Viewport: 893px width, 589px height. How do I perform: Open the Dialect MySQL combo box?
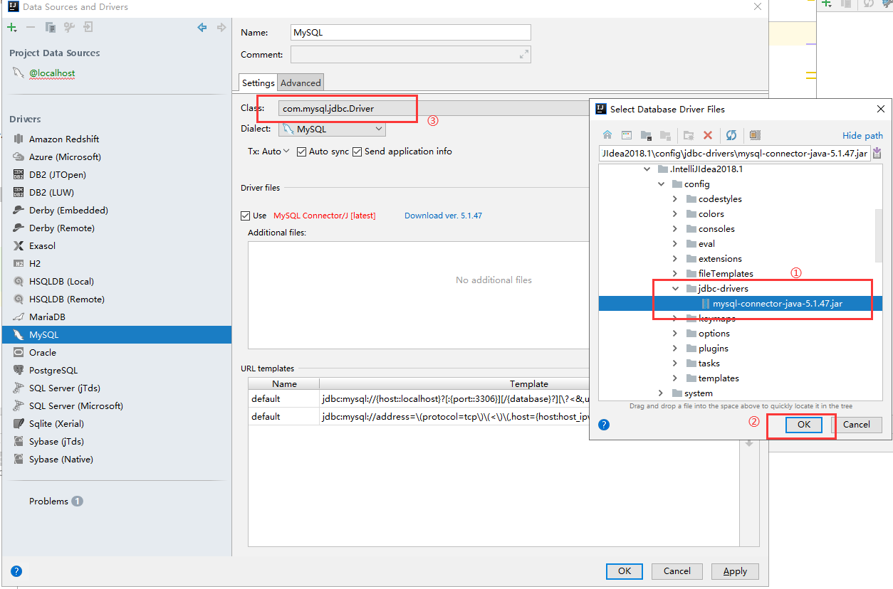click(332, 129)
